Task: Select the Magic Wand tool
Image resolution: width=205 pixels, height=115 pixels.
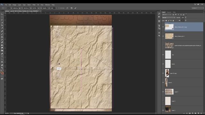Action: point(2,23)
